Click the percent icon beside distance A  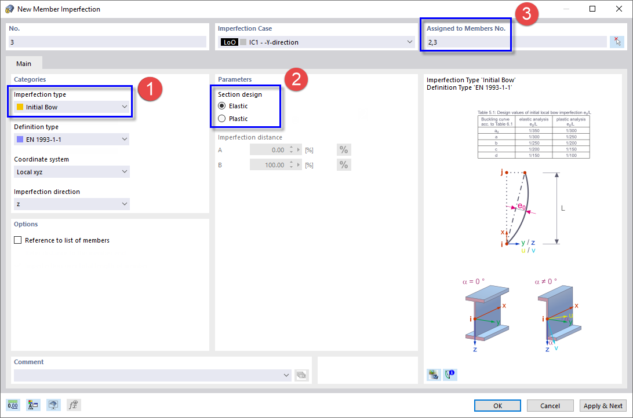(343, 149)
